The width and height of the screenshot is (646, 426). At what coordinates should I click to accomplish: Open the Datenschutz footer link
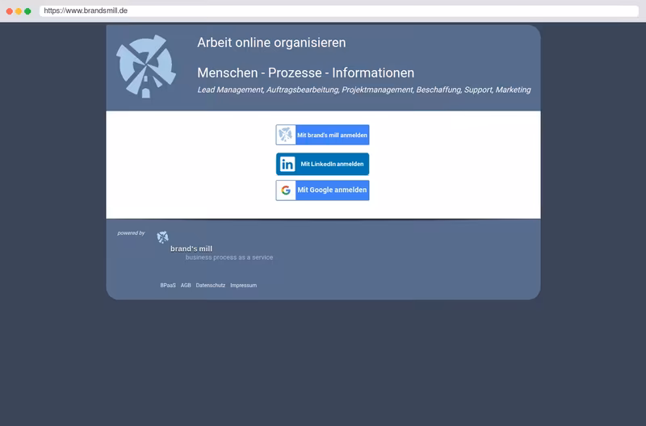pyautogui.click(x=211, y=286)
